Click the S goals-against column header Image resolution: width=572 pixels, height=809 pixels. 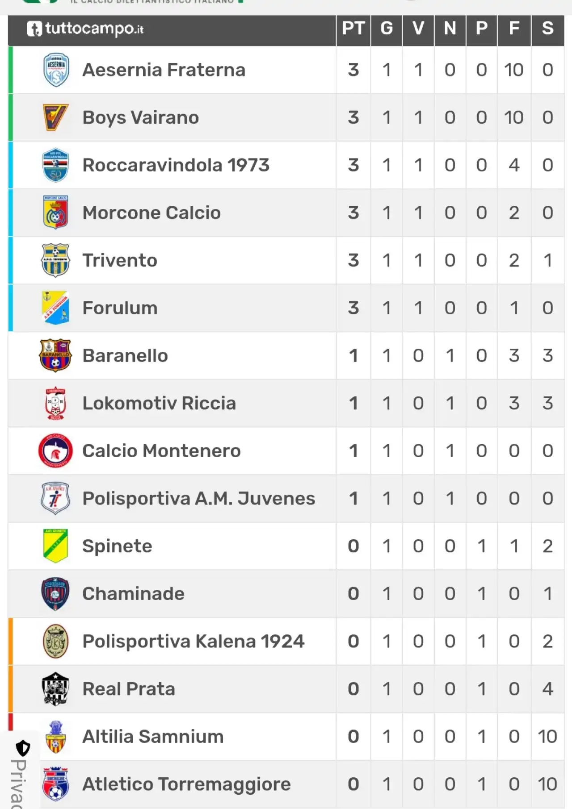click(547, 29)
